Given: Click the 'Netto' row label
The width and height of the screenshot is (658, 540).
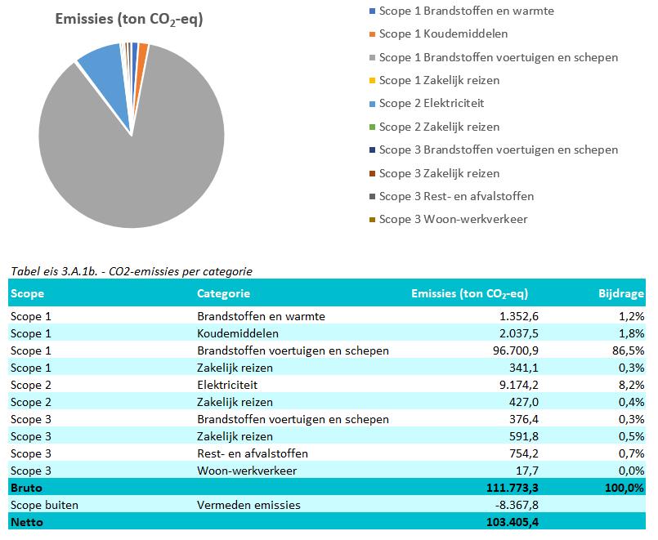Looking at the screenshot, I should point(27,522).
